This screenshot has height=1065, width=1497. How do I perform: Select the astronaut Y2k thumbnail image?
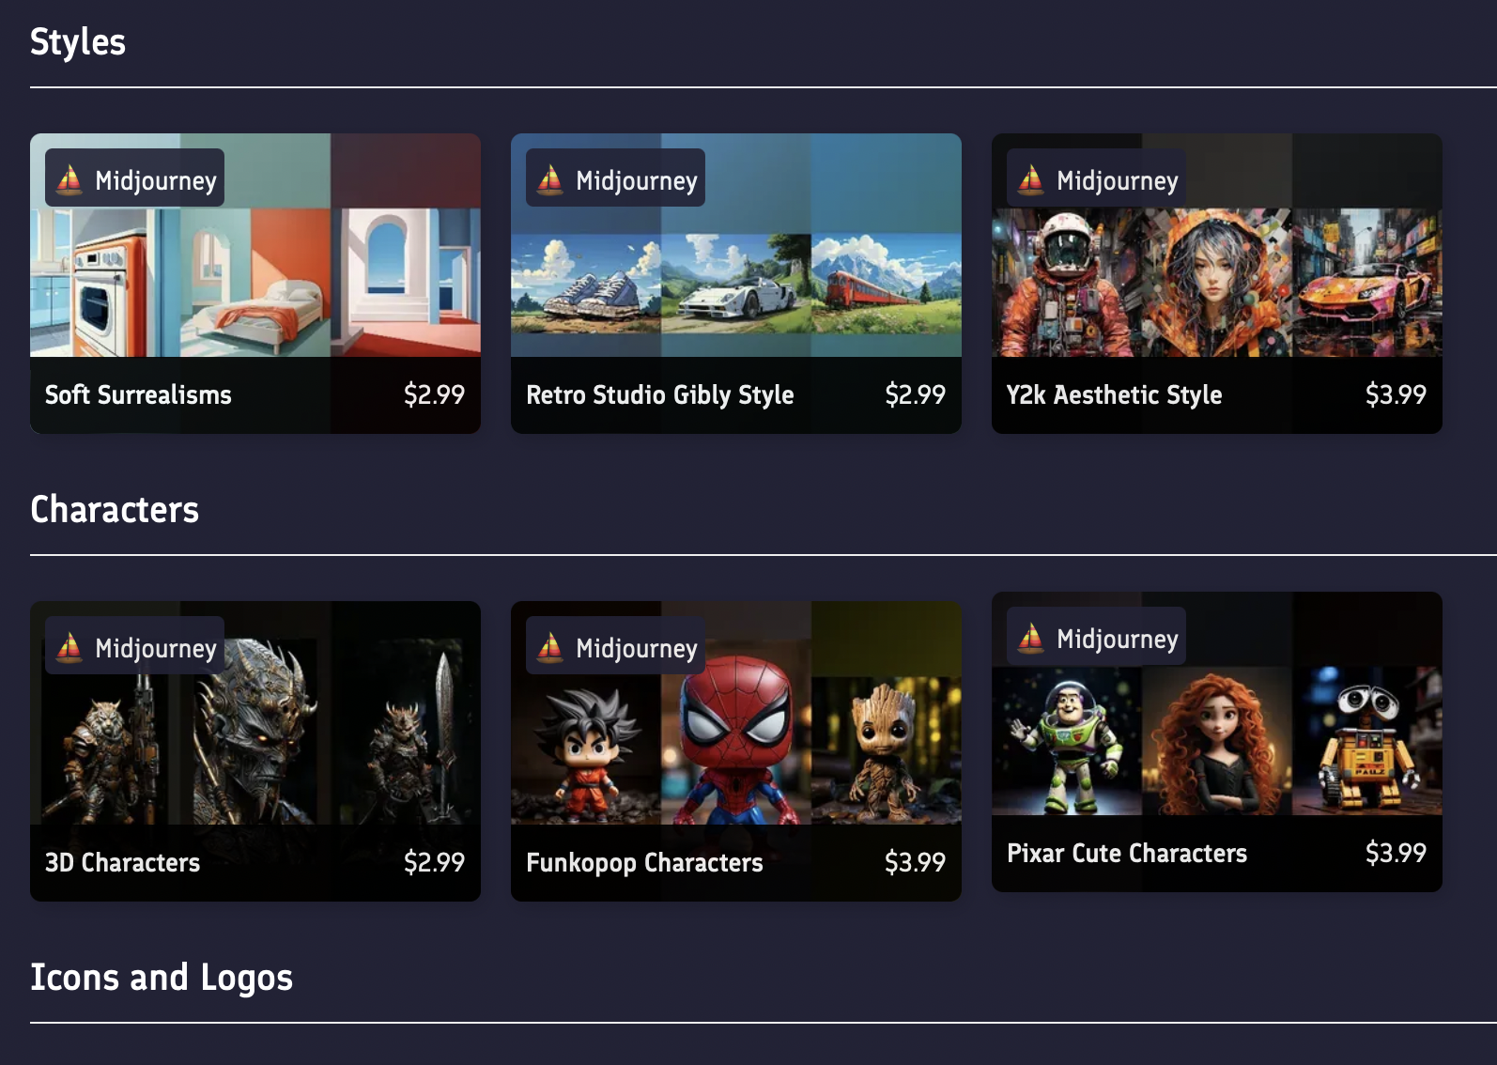pos(1067,283)
